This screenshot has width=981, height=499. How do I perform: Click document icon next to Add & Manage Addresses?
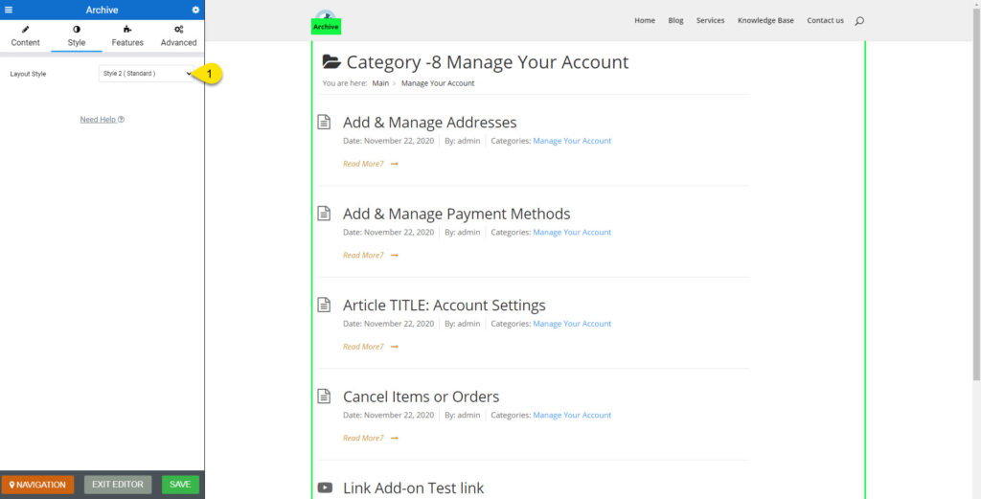pyautogui.click(x=325, y=122)
